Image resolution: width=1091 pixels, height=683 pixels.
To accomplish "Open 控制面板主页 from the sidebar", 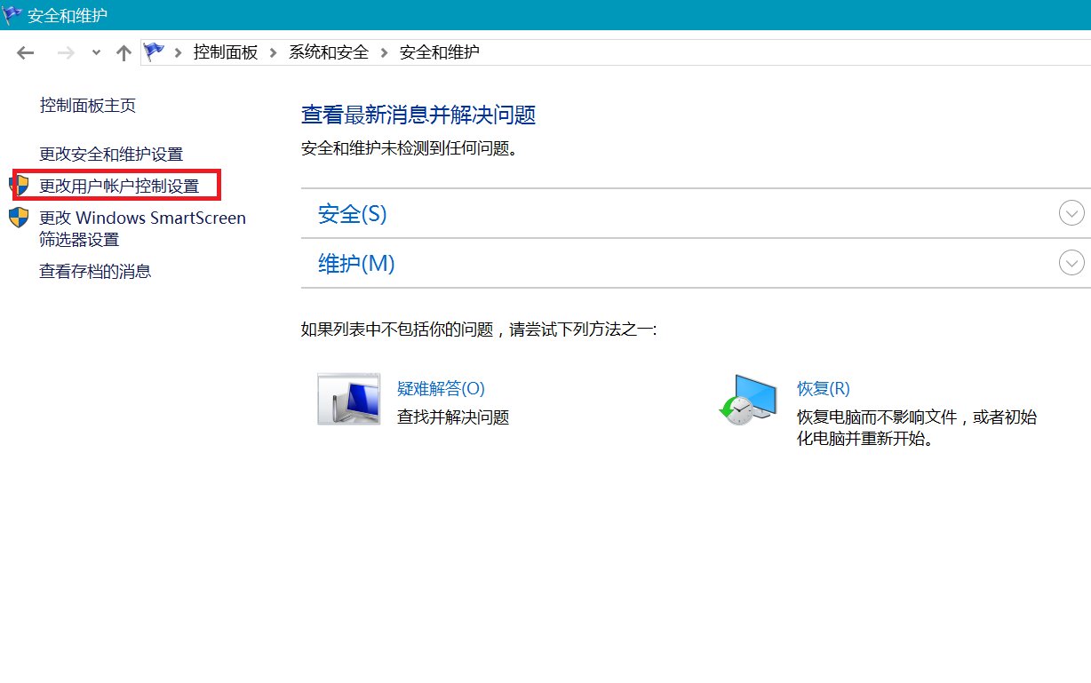I will pyautogui.click(x=87, y=105).
